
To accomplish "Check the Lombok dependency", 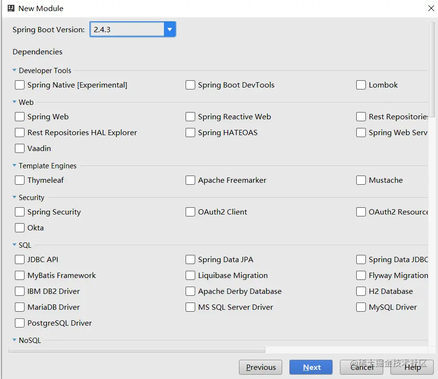I will (361, 85).
